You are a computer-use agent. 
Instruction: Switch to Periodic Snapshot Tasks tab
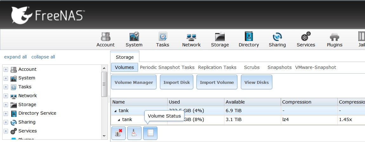pyautogui.click(x=167, y=67)
